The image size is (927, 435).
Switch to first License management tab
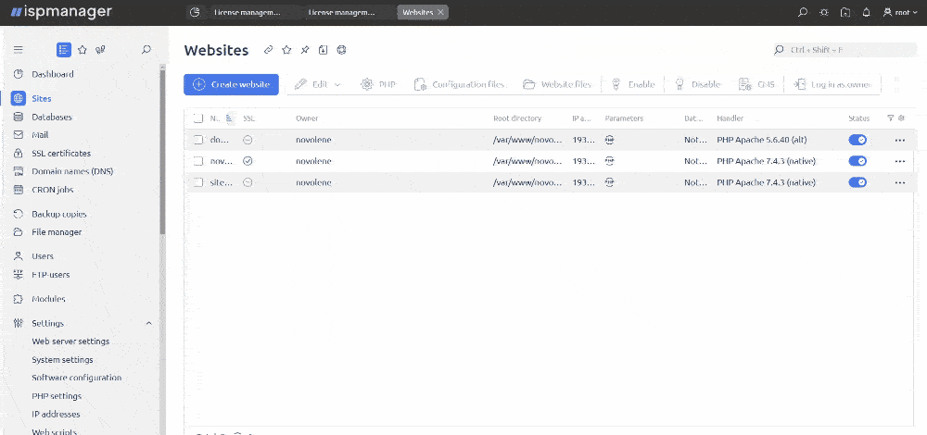248,12
